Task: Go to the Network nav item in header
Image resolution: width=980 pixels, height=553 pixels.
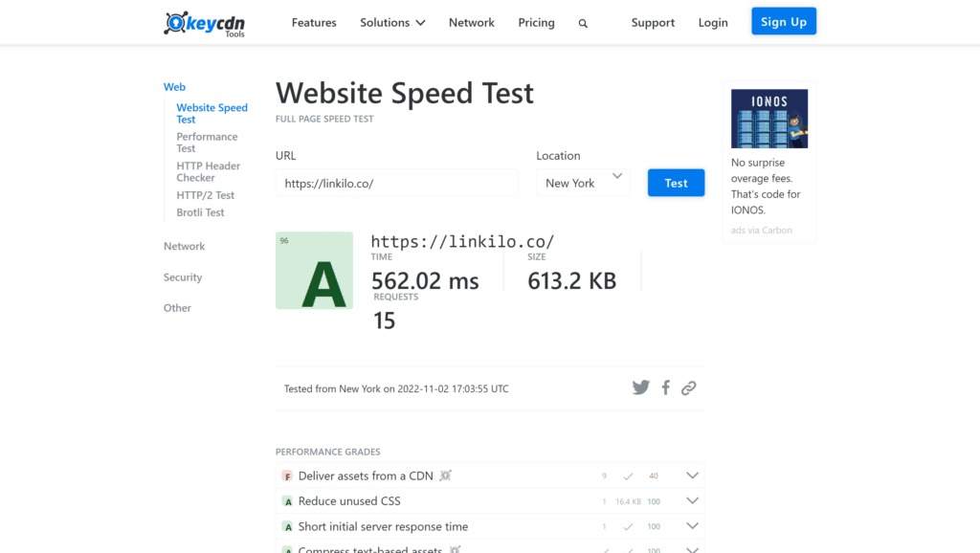Action: pyautogui.click(x=471, y=23)
